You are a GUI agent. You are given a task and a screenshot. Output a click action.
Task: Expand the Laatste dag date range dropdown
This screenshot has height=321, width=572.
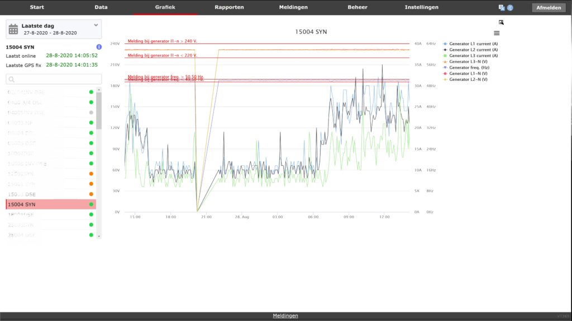(x=96, y=25)
